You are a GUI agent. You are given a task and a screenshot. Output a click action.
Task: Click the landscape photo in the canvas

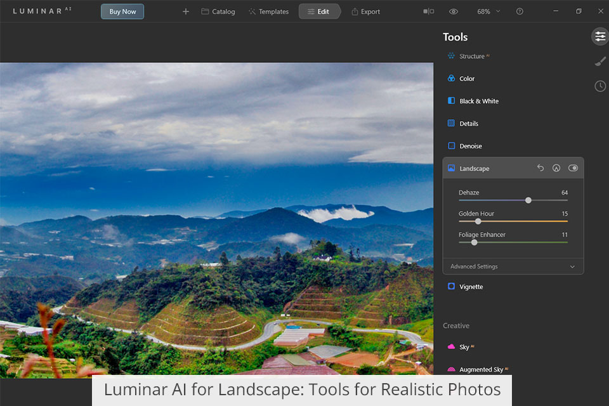(217, 219)
